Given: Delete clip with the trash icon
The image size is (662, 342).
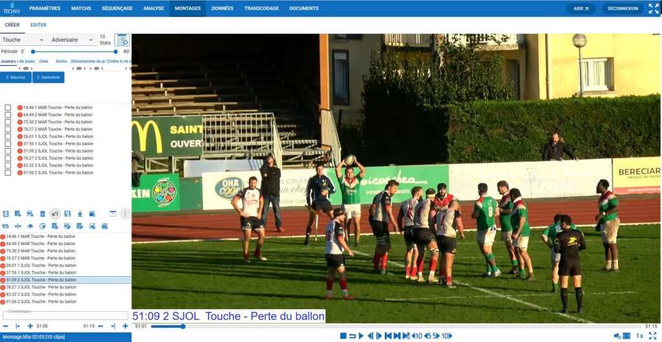Looking at the screenshot, I should click(x=43, y=213).
